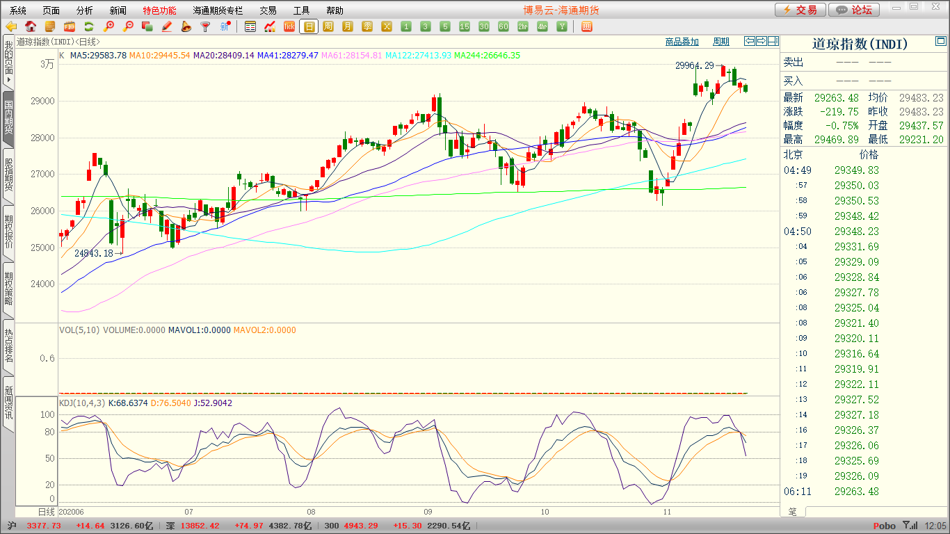Switch to 新闻资讯 side tab

8,403
